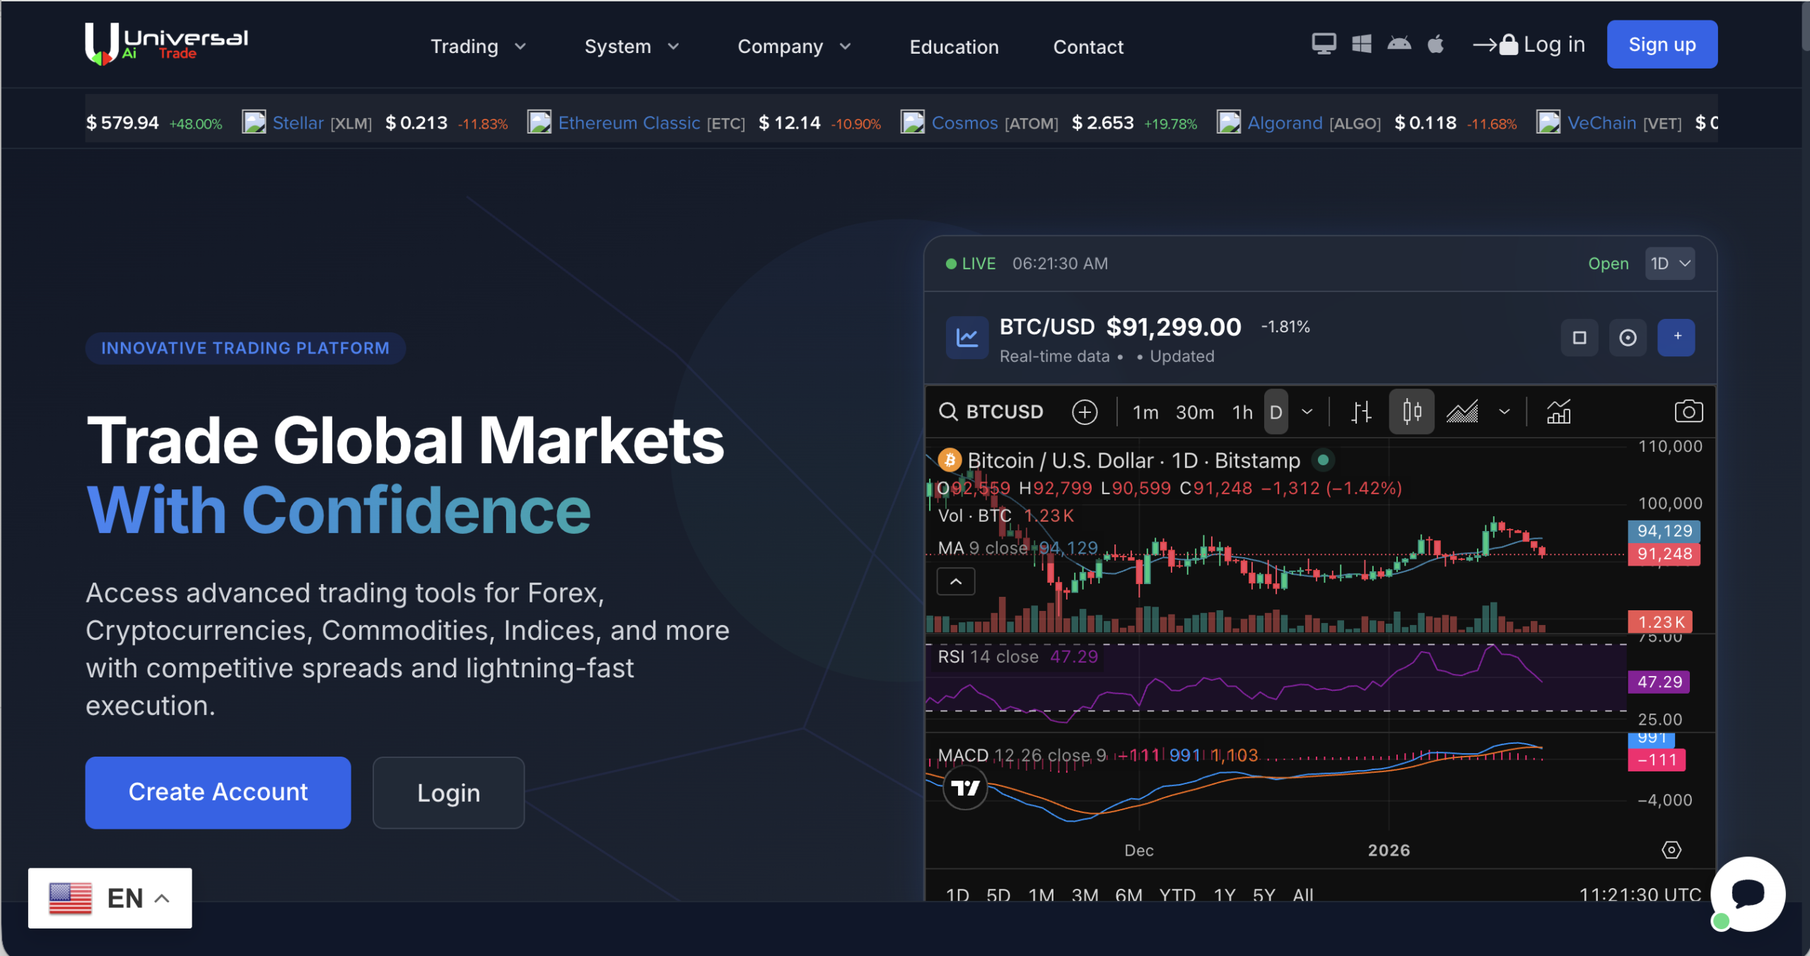Click the Sign up button
Screen dimensions: 1810x956
[x=1662, y=44]
